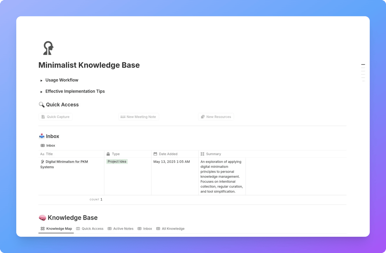Expand the Effective Implementation Tips toggle
The width and height of the screenshot is (386, 253).
[x=41, y=92]
